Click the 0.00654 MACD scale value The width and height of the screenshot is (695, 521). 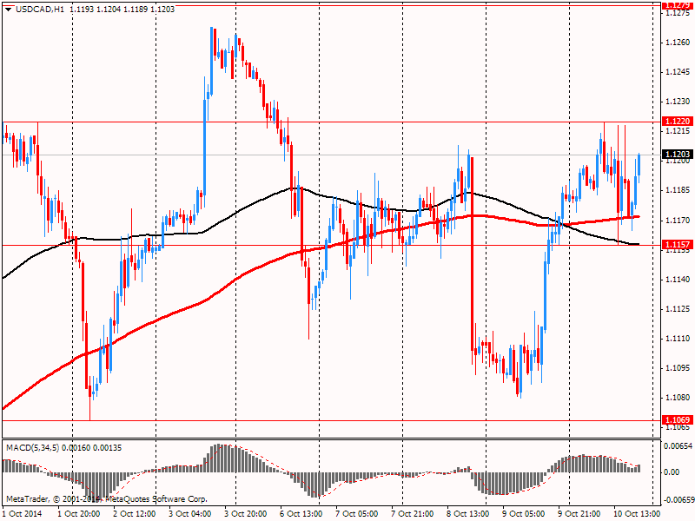tap(678, 446)
